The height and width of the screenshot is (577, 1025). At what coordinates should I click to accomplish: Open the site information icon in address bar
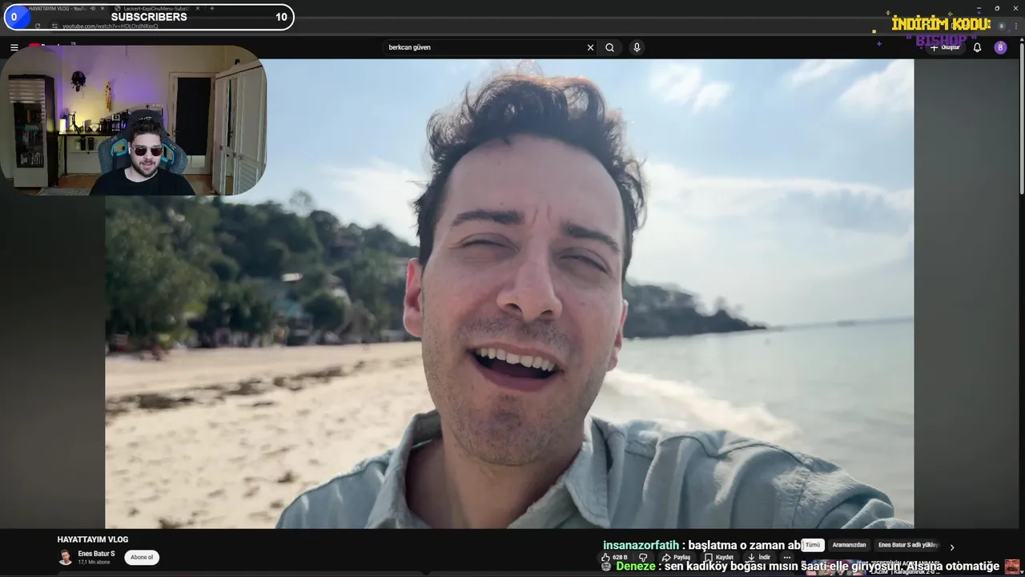(x=55, y=26)
